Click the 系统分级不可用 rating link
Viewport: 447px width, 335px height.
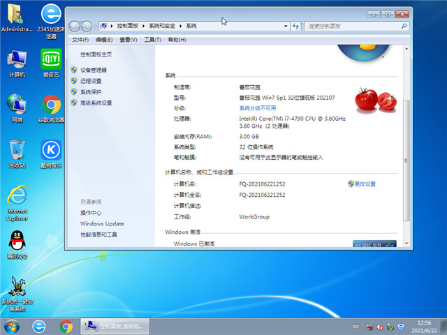pyautogui.click(x=258, y=108)
